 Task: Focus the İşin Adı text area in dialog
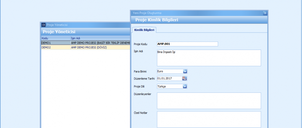pyautogui.click(x=209, y=58)
